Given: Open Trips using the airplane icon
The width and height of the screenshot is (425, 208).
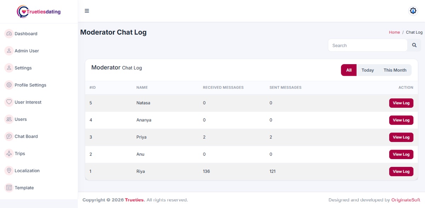Looking at the screenshot, I should 9,153.
